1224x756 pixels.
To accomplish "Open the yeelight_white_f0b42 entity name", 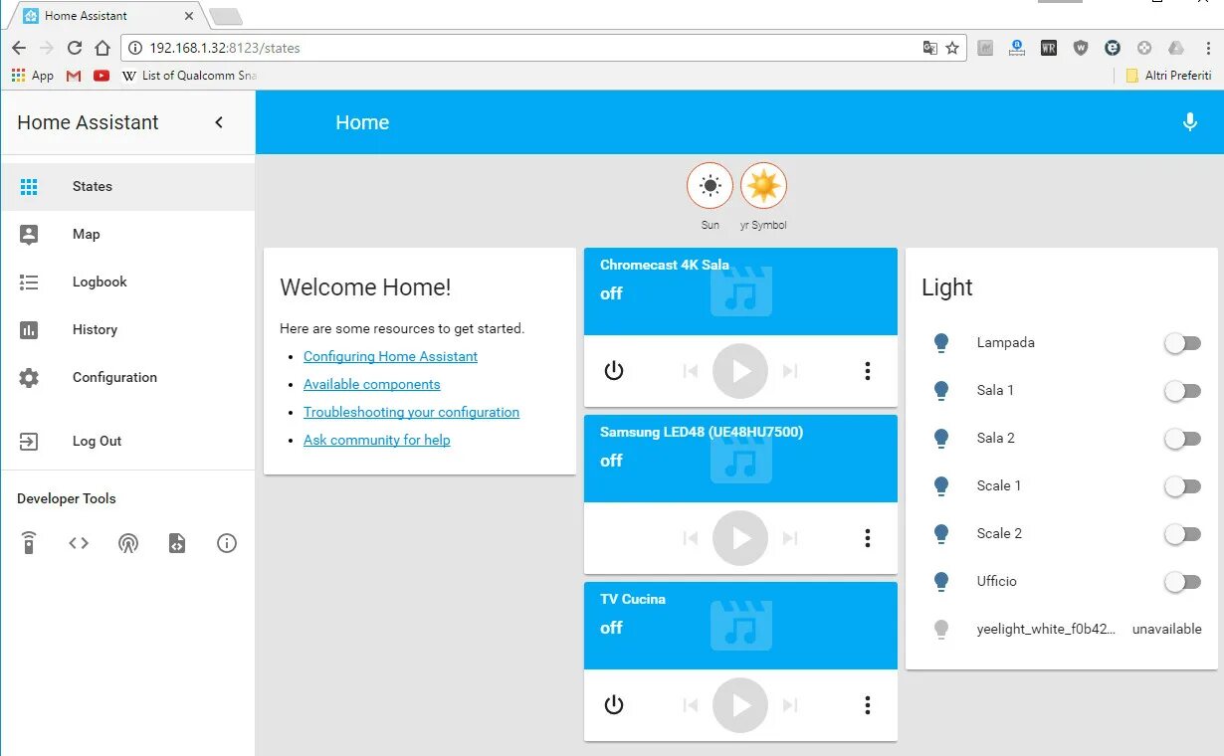I will (1046, 629).
